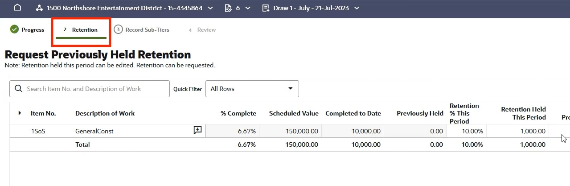This screenshot has height=186, width=570.
Task: Switch to the Retention step
Action: [x=84, y=30]
